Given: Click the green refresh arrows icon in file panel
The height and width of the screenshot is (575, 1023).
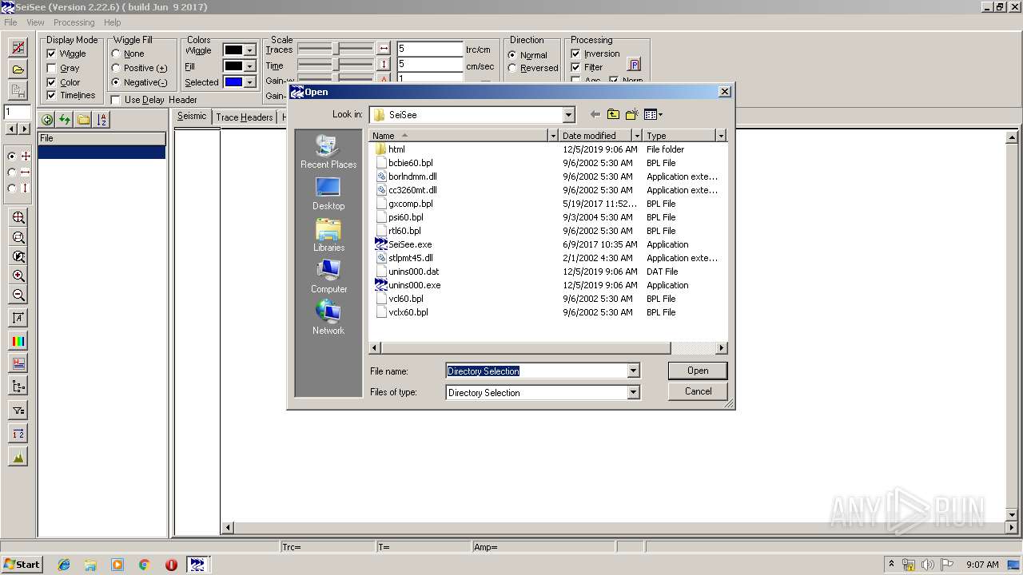Looking at the screenshot, I should [x=65, y=120].
